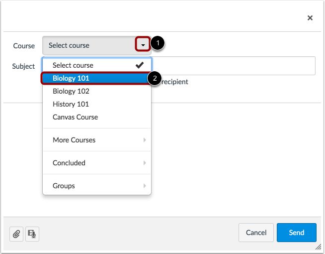This screenshot has width=325, height=254.
Task: Close the compose message dialog
Action: (x=310, y=18)
